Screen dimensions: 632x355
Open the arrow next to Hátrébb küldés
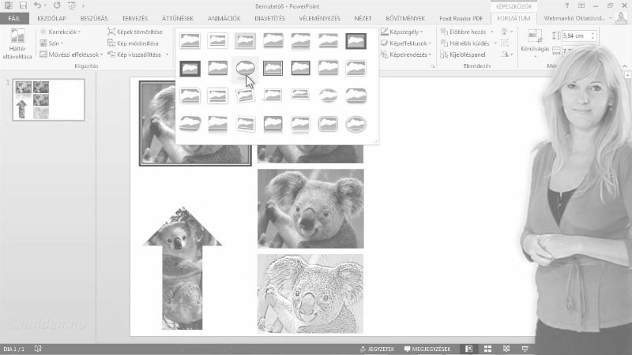click(495, 43)
